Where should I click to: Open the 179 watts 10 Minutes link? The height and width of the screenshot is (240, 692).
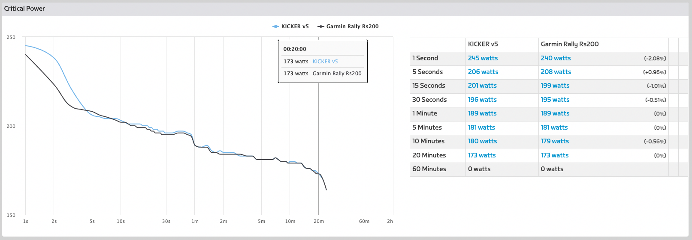coord(555,141)
